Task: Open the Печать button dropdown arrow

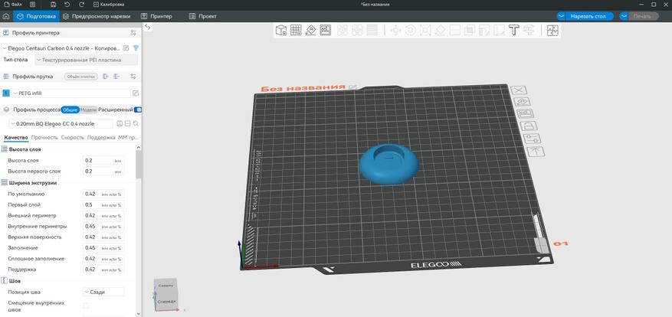Action: 624,16
